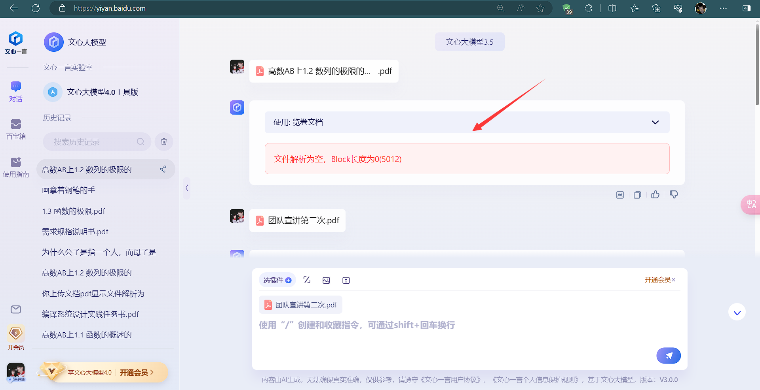Click the Markdown copy icon under reply

tap(620, 195)
